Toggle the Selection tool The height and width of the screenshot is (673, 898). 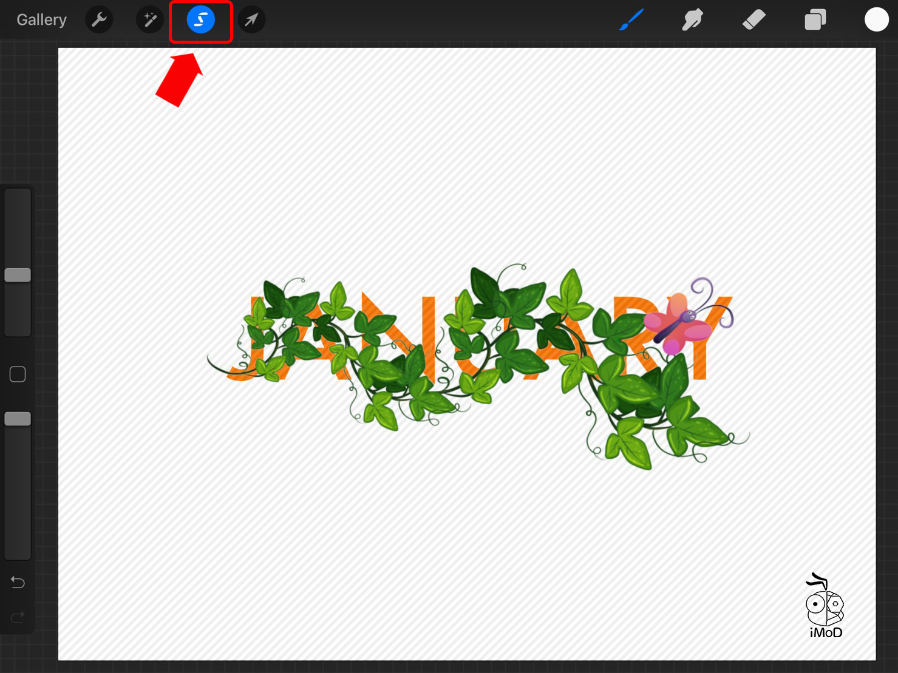click(201, 20)
